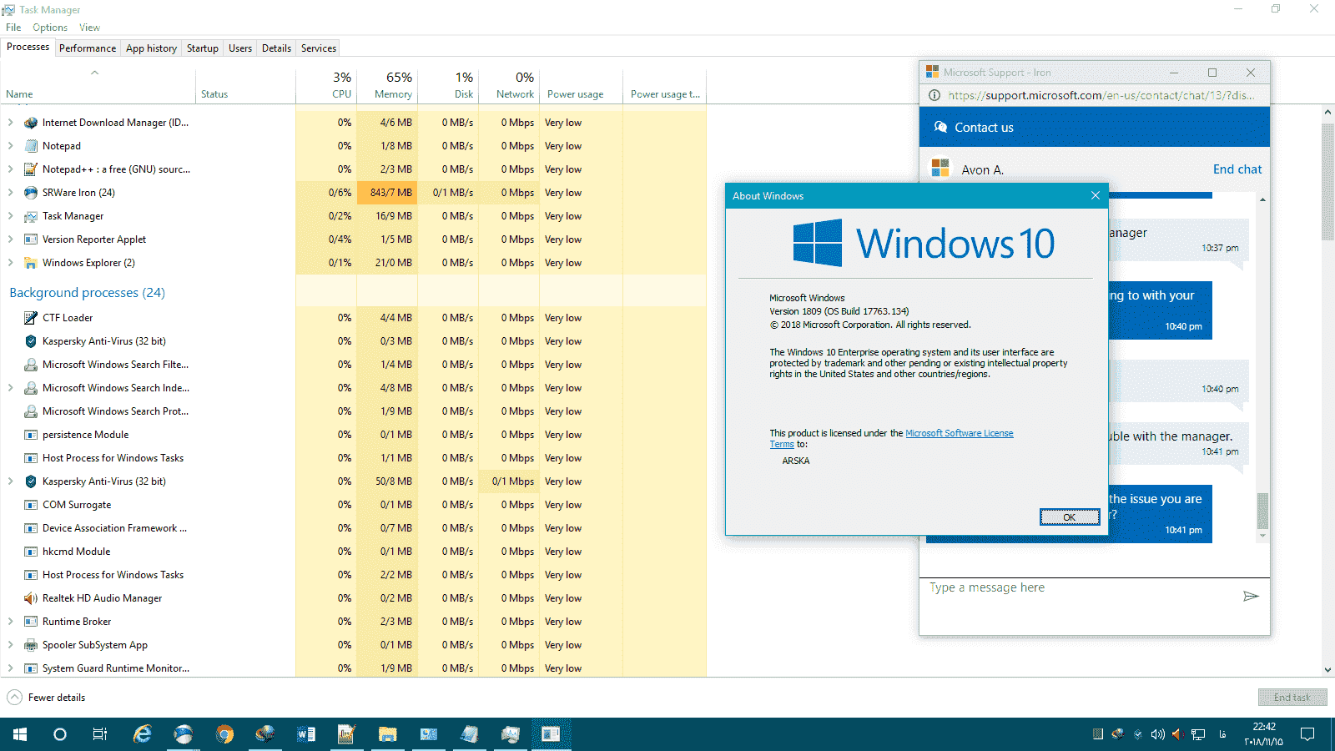Expand the Notepad++ process row
Viewport: 1335px width, 751px height.
(10, 169)
